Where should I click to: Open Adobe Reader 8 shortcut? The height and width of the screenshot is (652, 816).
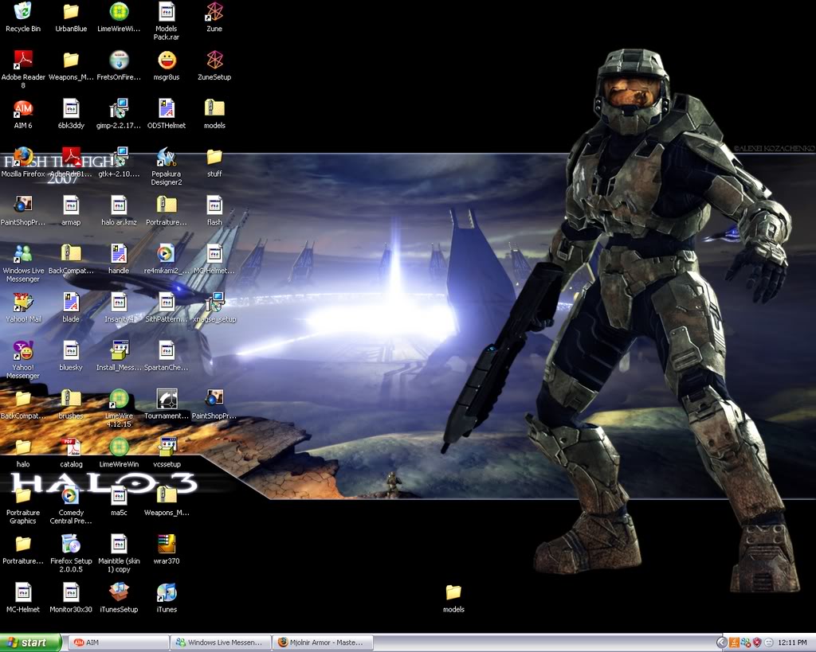[23, 61]
